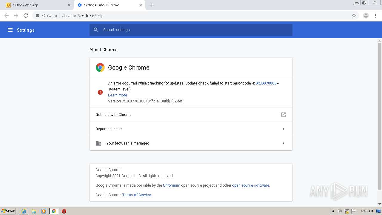
Task: Click the external link icon for Chrome help
Action: click(x=284, y=115)
